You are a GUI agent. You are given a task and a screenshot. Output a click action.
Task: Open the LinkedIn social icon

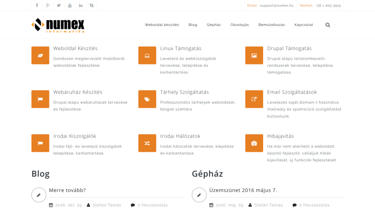point(80,5)
